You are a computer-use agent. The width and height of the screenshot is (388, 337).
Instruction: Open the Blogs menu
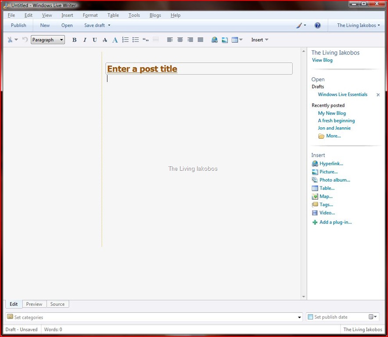155,15
